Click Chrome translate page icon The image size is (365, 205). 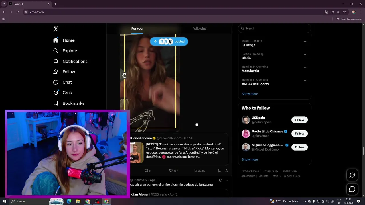point(326,12)
